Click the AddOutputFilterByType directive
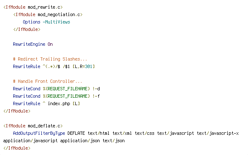248x155 pixels. tap(39, 134)
